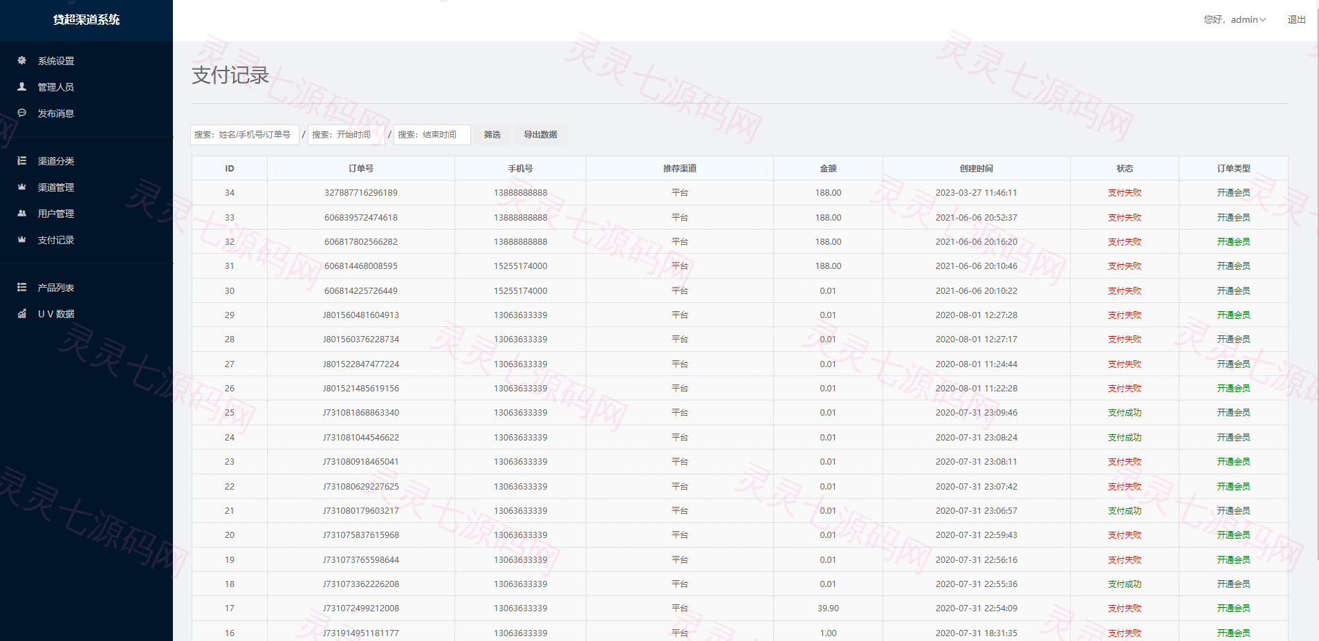Focus the 开始时间 start time field
This screenshot has height=641, width=1319.
[347, 135]
